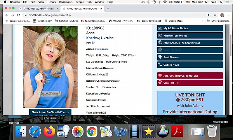Image resolution: width=233 pixels, height=140 pixels.
Task: Click the Chrome forward arrow
Action: point(12,15)
